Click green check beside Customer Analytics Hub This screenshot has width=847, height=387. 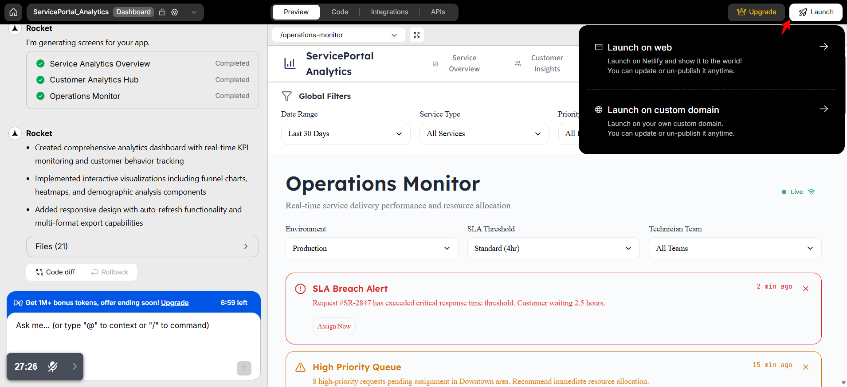(x=40, y=80)
